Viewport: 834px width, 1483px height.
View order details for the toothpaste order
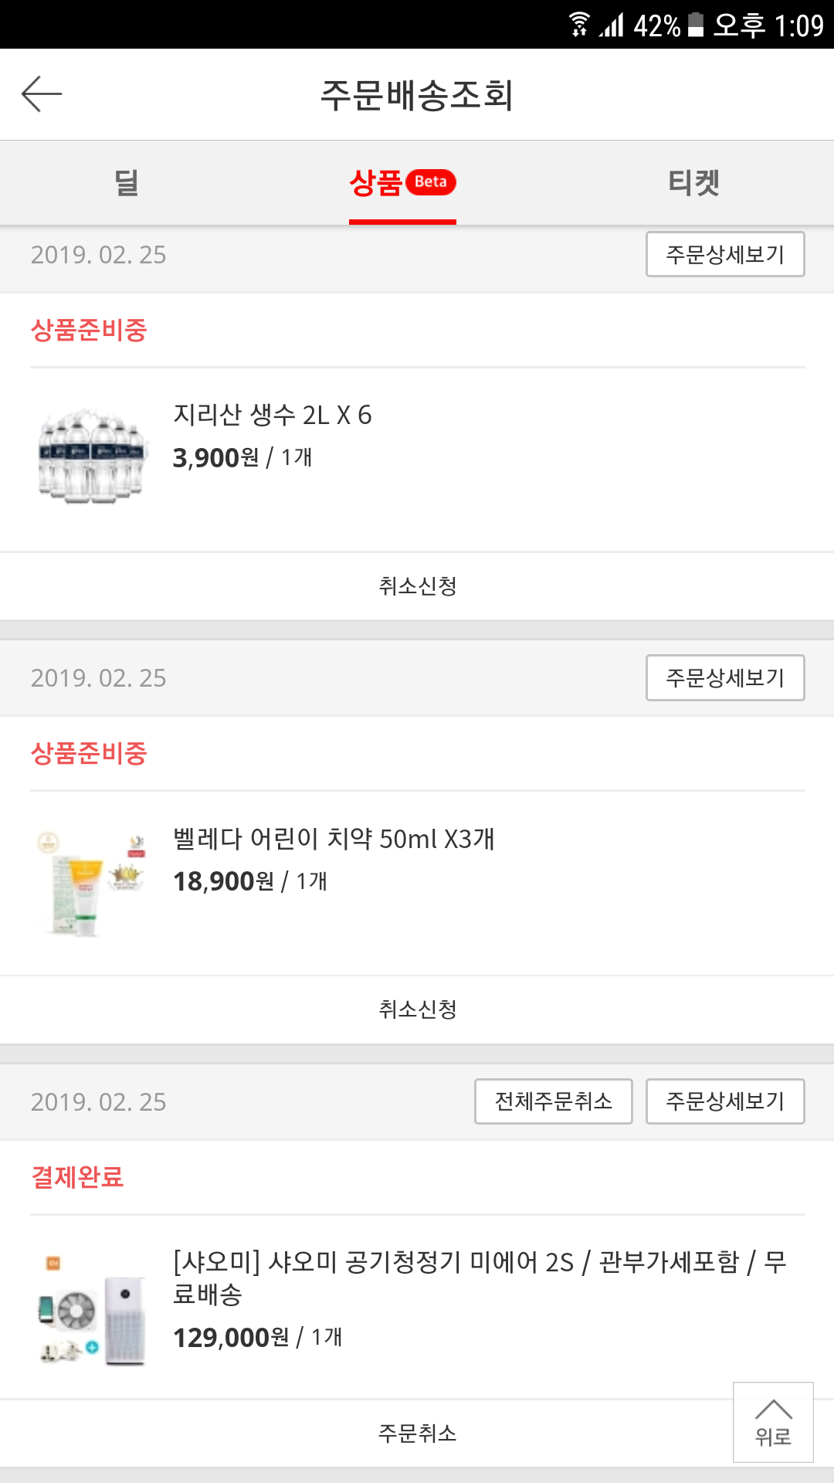725,678
